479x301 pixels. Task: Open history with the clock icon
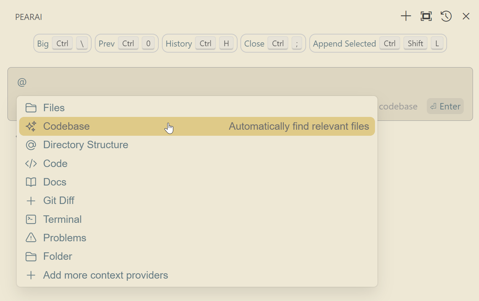click(446, 16)
